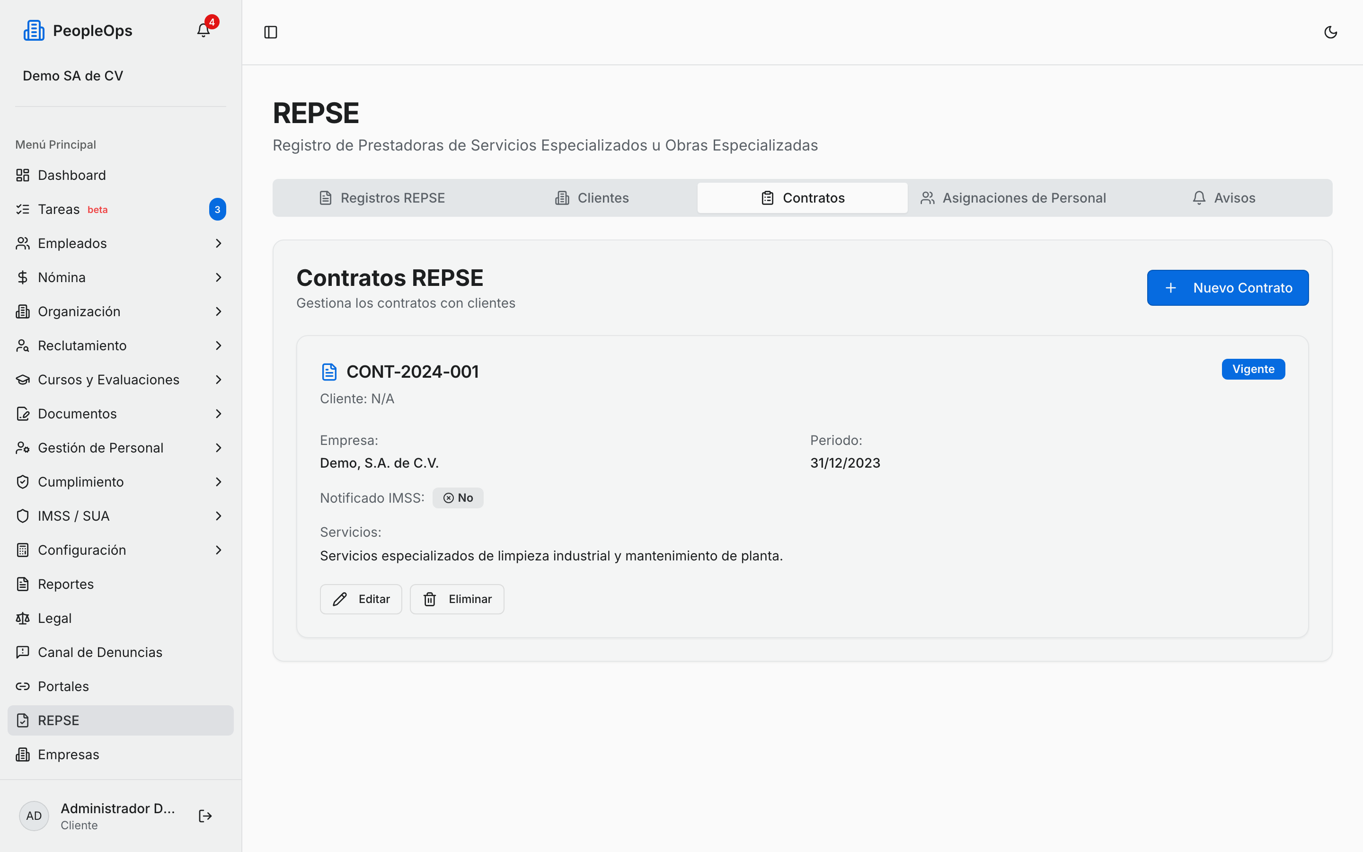Click the Cumplimiento shield-check icon
This screenshot has width=1363, height=852.
pyautogui.click(x=23, y=482)
